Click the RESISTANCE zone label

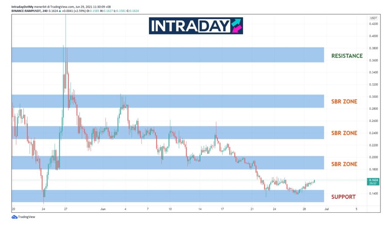coord(347,56)
